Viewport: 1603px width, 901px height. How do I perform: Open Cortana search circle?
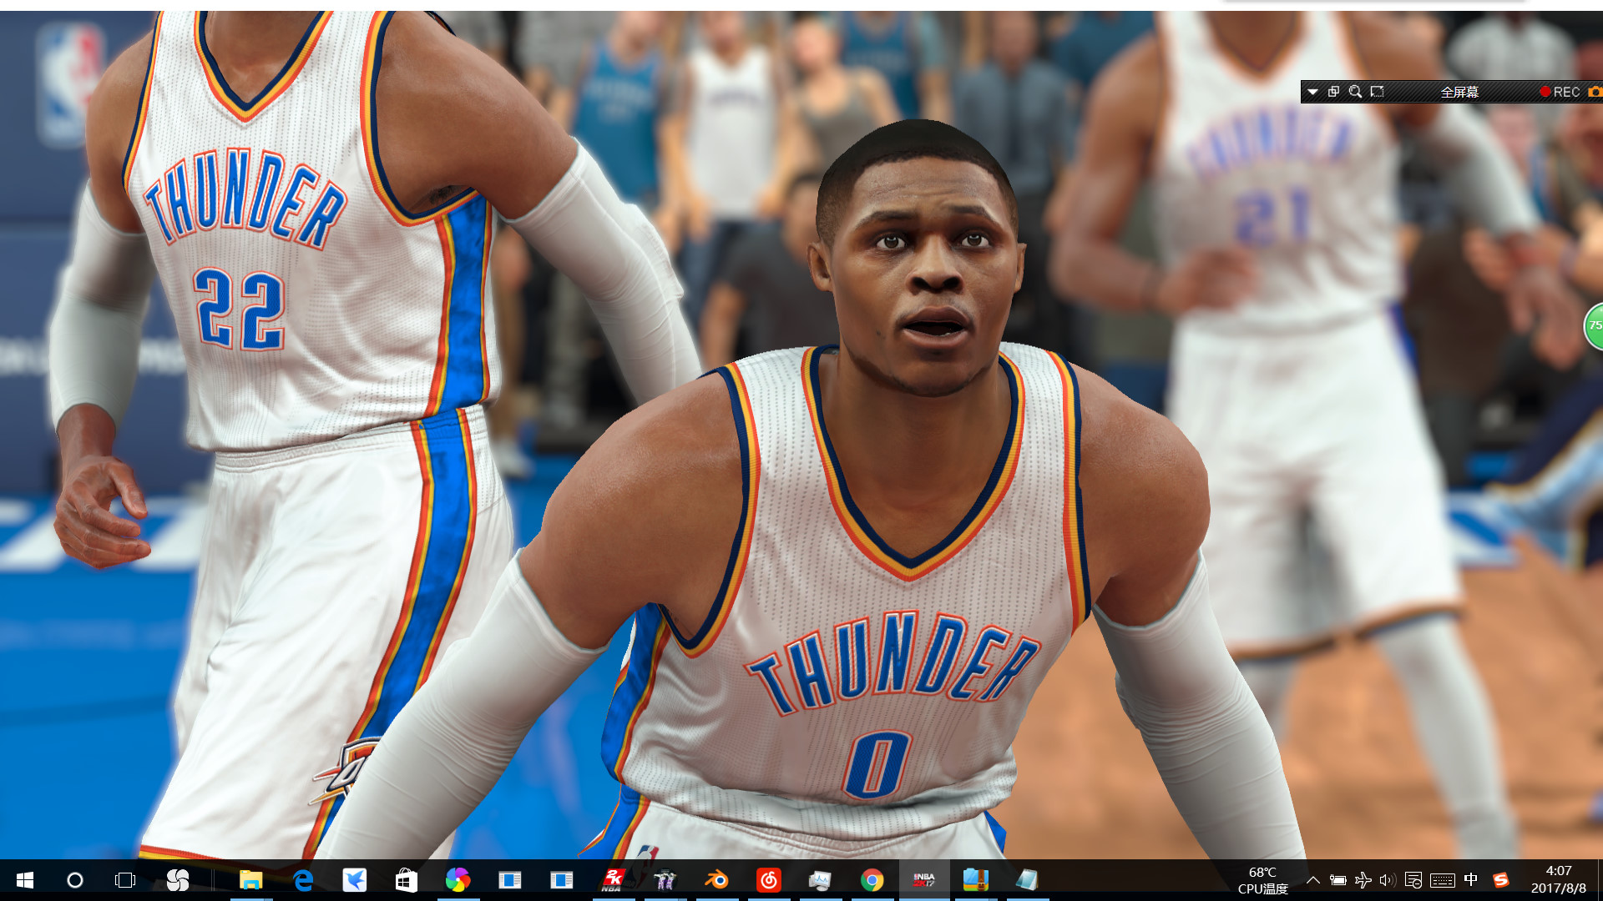pos(75,880)
